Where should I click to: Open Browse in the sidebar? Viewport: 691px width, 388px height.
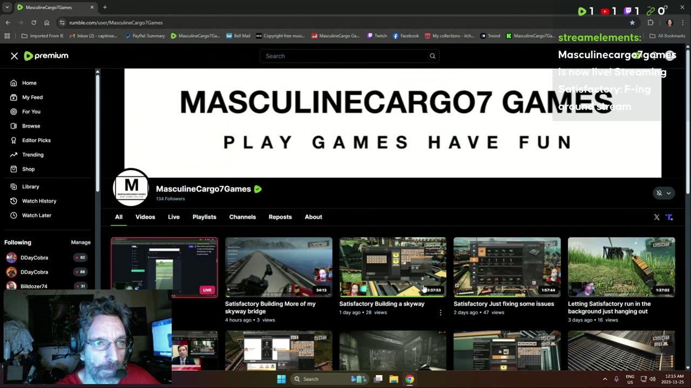click(31, 126)
